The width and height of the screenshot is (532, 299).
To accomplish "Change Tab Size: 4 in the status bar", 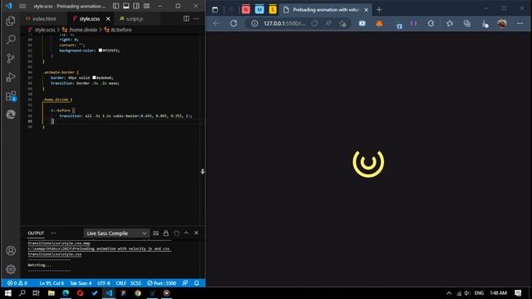I will point(81,283).
